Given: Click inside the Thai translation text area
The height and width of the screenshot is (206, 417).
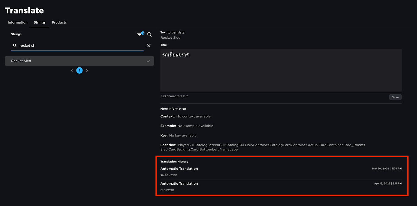Looking at the screenshot, I should pyautogui.click(x=280, y=69).
